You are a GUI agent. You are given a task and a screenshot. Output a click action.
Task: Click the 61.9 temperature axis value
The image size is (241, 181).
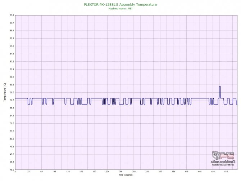click(x=12, y=69)
